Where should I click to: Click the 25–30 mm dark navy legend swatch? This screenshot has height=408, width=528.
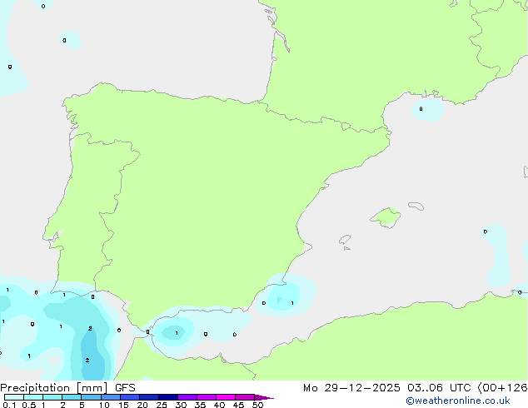point(168,397)
